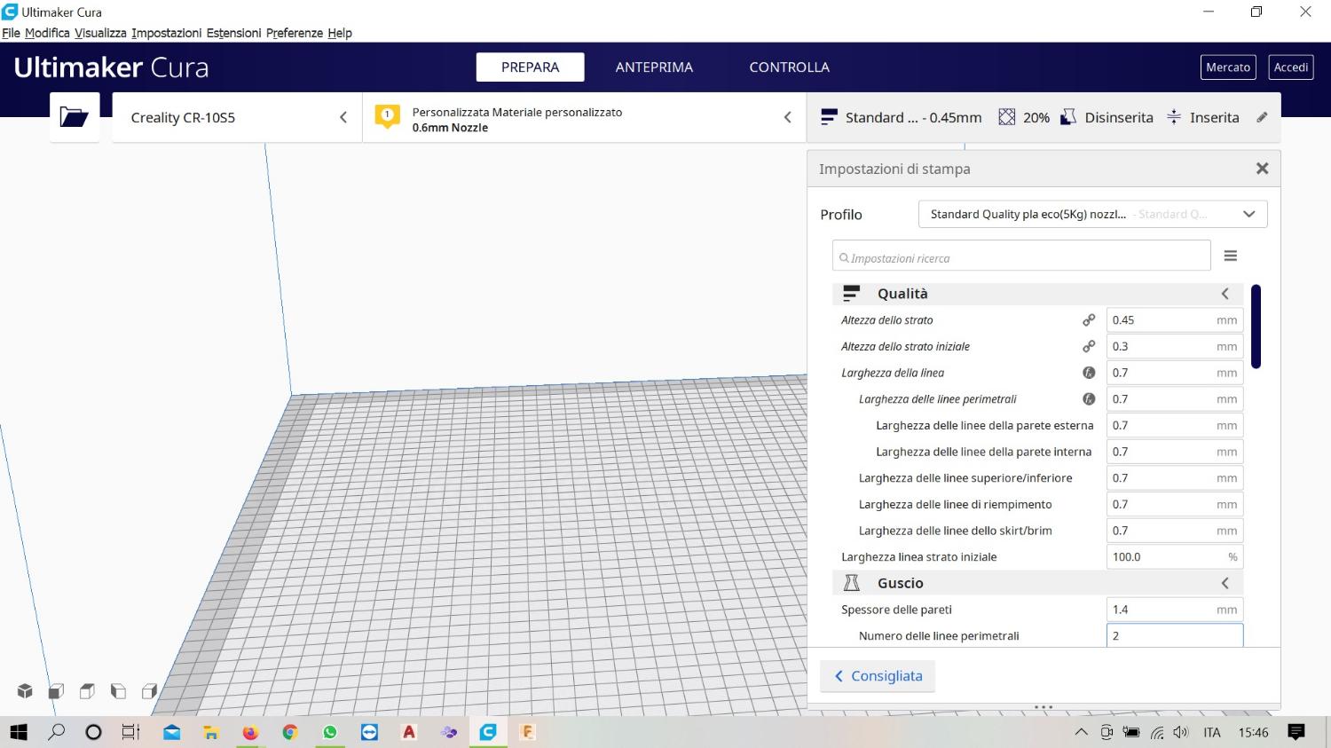Edit the Altezza dello strato iniziale field
Viewport: 1331px width, 748px height.
(x=1175, y=347)
